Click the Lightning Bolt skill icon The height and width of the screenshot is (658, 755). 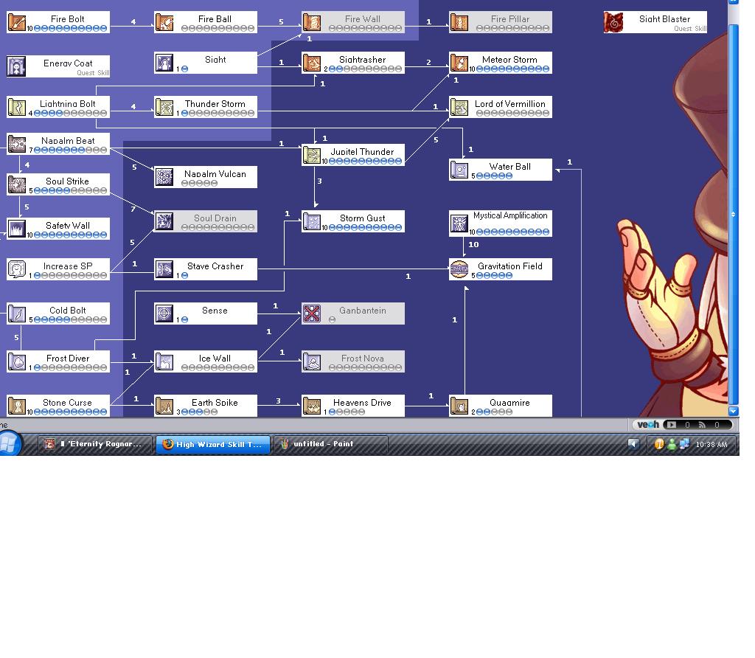tap(17, 108)
